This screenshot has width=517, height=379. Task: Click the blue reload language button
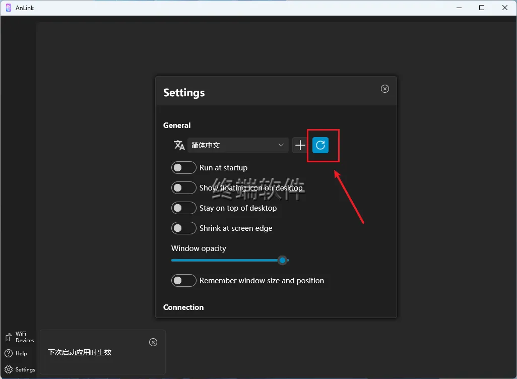pos(320,145)
